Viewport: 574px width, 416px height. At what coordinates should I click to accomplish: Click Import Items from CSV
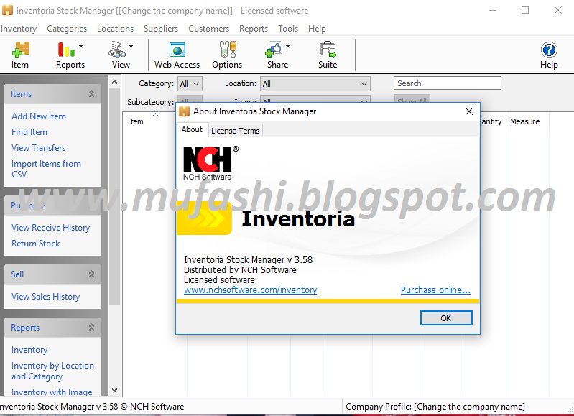coord(46,169)
